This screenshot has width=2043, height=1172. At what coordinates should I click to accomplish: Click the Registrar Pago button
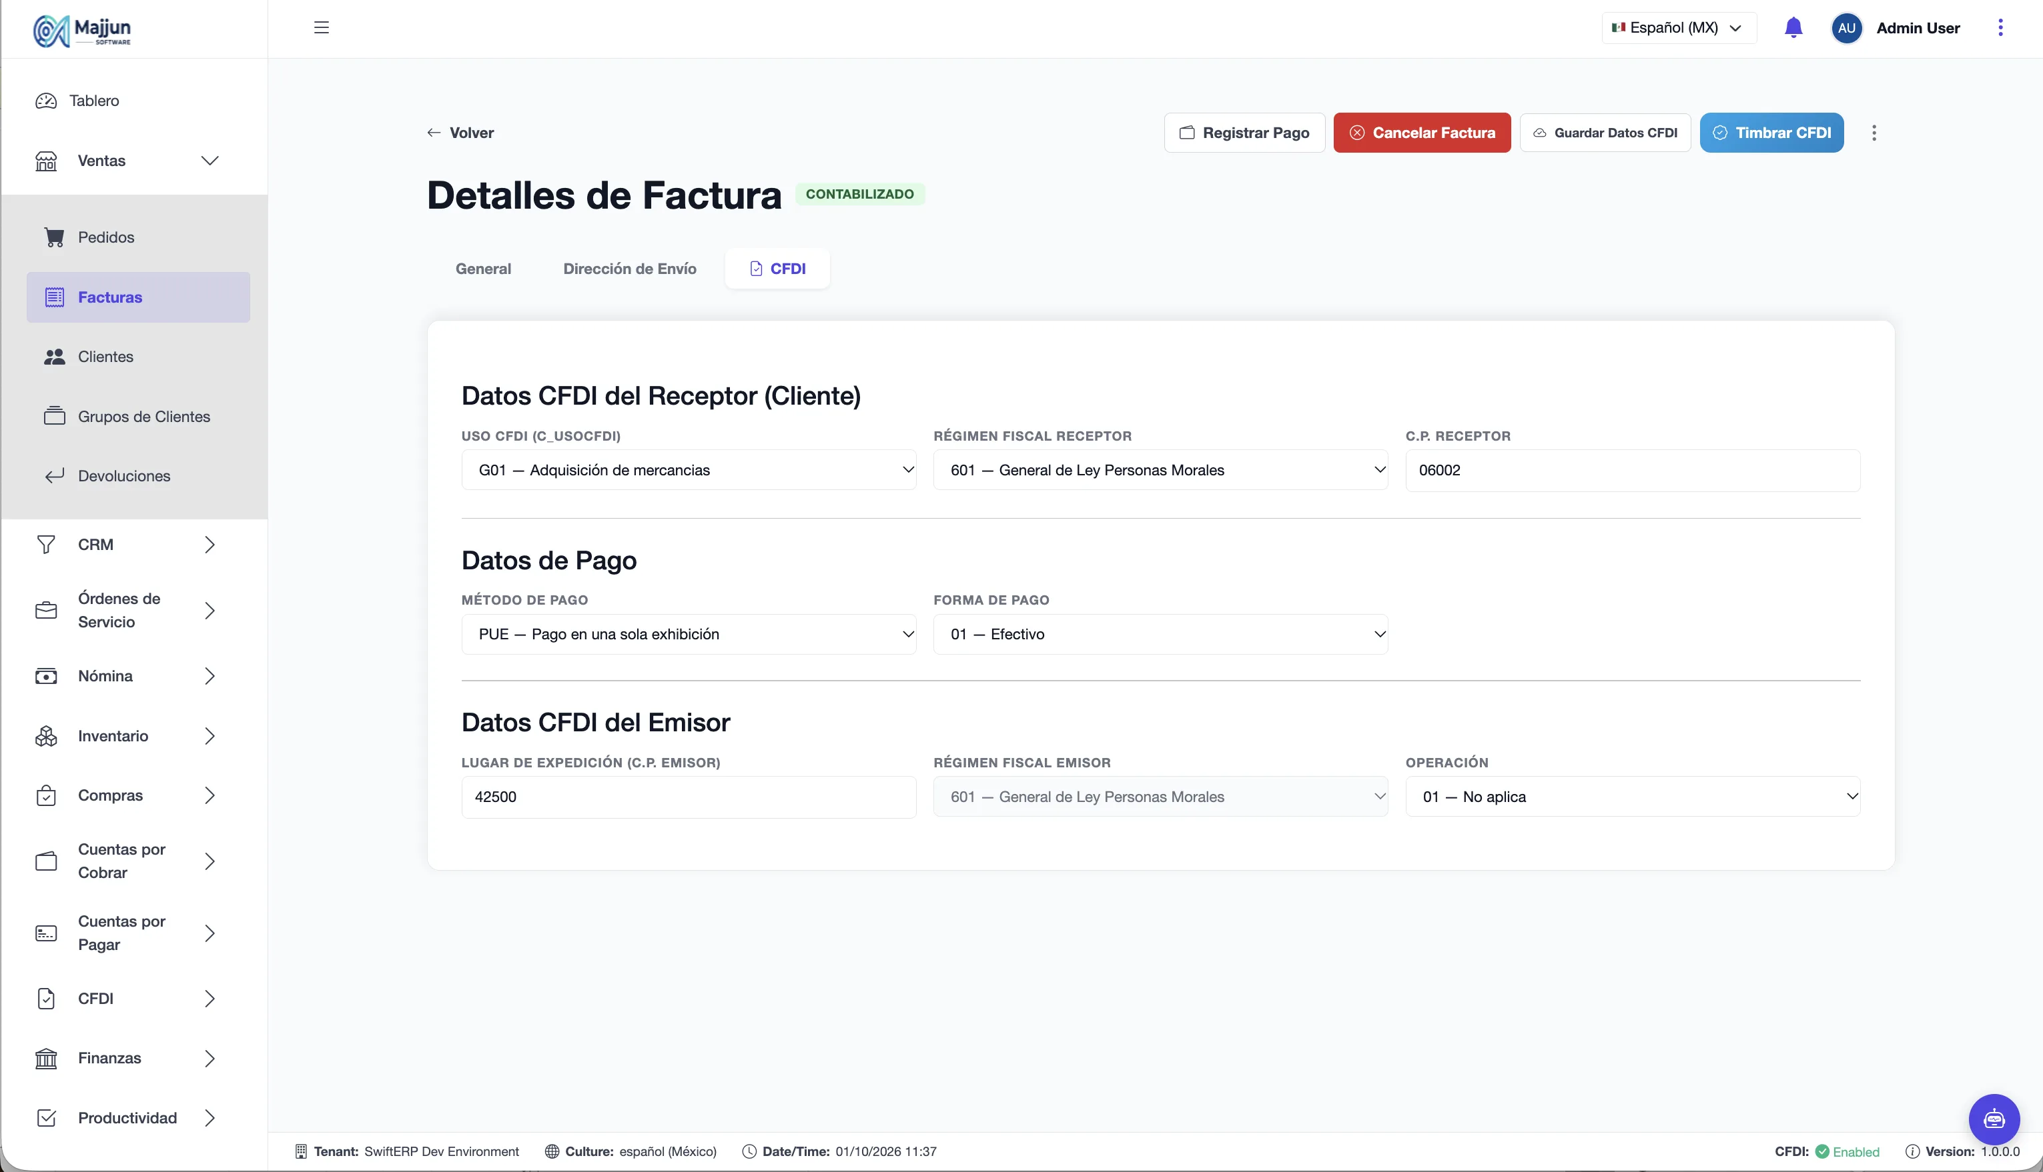(x=1244, y=133)
